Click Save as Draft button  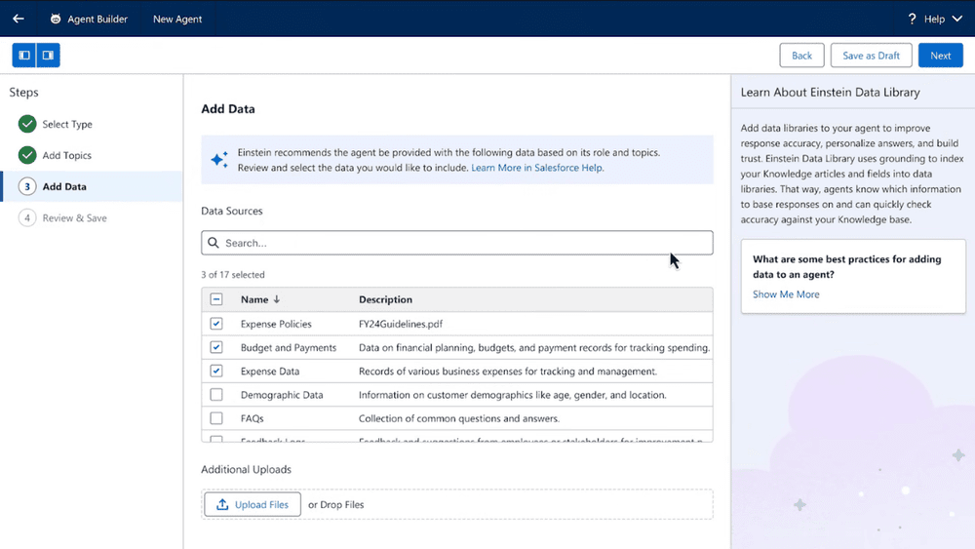[871, 56]
